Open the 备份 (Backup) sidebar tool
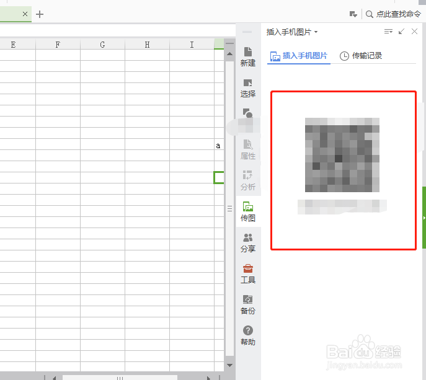This screenshot has height=380, width=426. [248, 304]
